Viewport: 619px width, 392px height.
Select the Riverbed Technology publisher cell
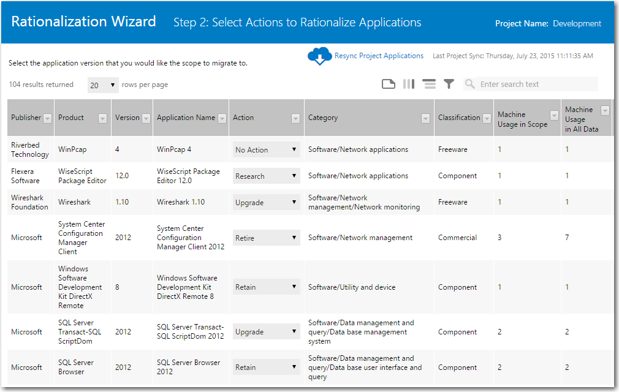click(30, 149)
